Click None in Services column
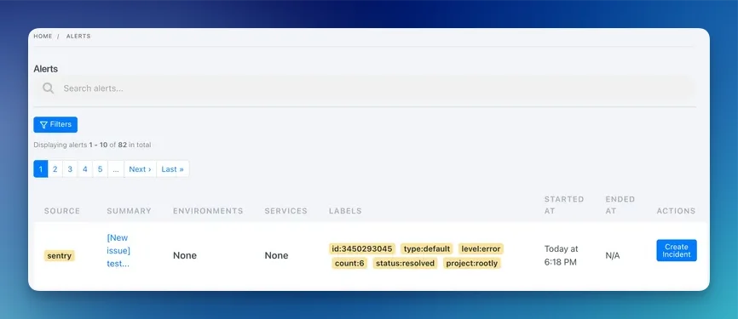Image resolution: width=738 pixels, height=319 pixels. click(276, 255)
